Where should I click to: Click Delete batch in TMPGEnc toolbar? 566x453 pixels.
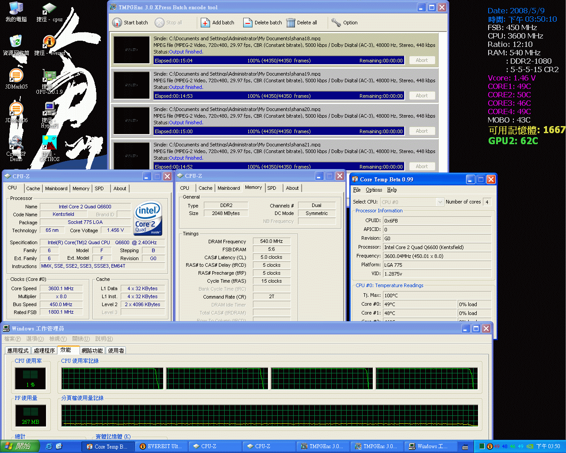[x=263, y=23]
